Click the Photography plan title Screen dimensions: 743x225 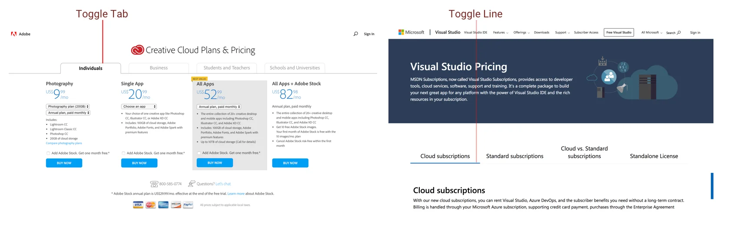point(60,83)
